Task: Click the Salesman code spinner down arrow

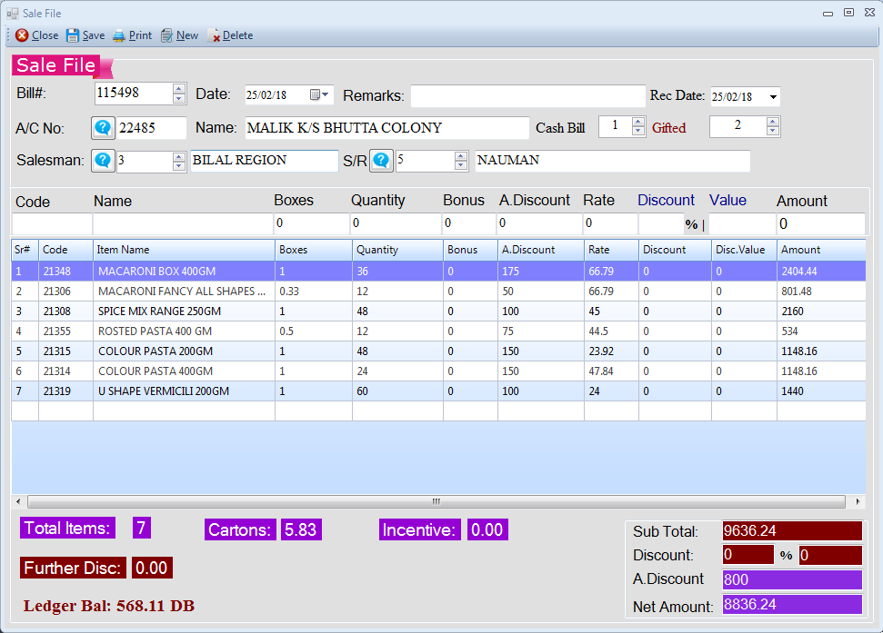Action: click(x=179, y=166)
